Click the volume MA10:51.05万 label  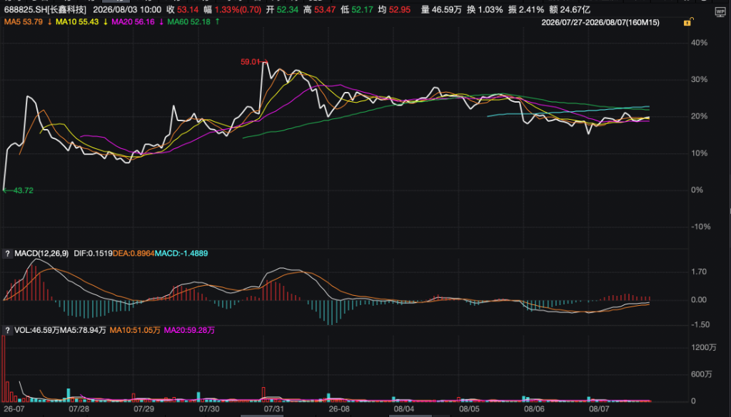[x=135, y=331]
